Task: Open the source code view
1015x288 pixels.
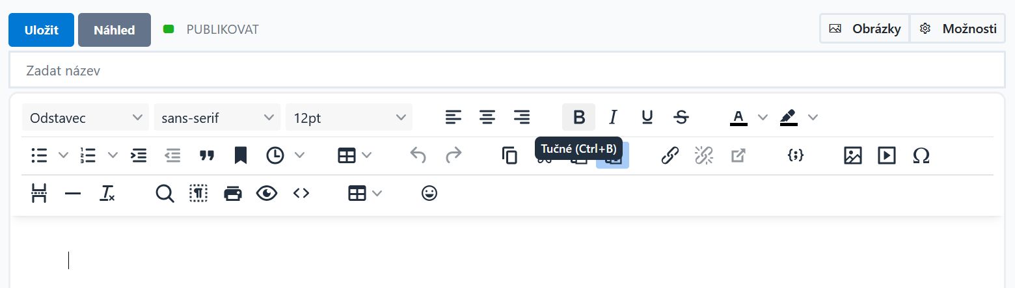Action: pos(301,193)
